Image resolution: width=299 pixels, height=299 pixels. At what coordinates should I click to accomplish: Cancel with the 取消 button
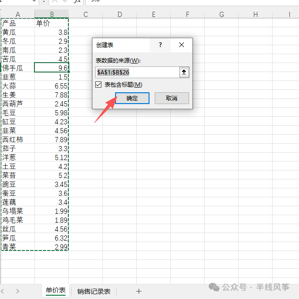(172, 98)
